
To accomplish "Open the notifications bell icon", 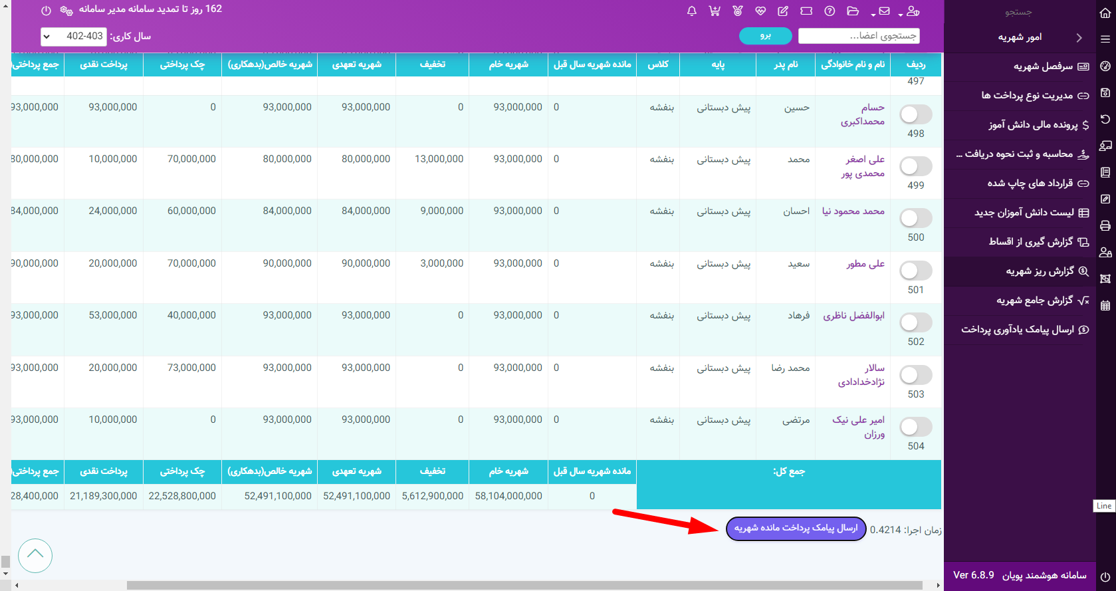I will coord(691,11).
